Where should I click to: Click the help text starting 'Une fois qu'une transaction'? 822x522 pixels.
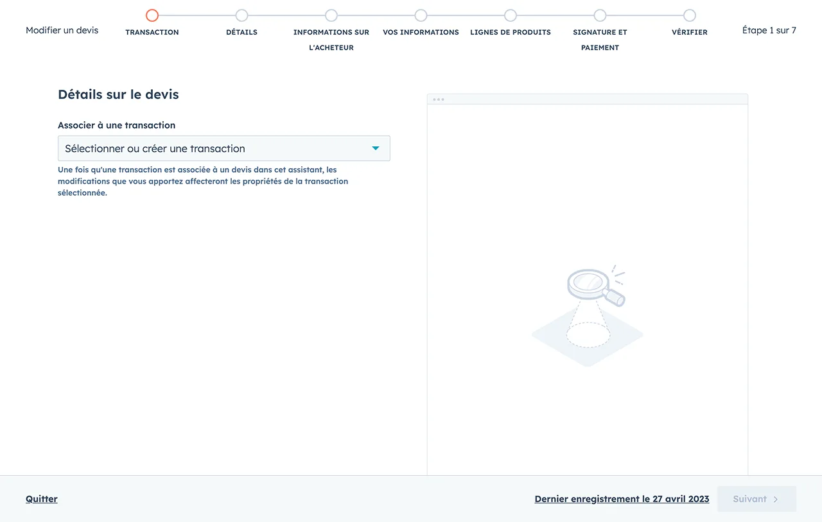pos(203,181)
